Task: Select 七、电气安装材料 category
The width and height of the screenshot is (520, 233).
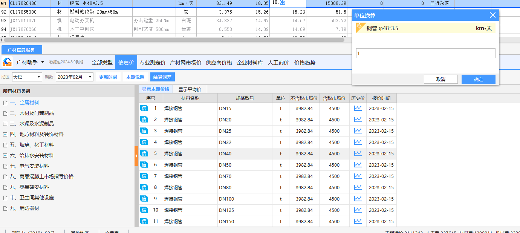Action: point(29,166)
